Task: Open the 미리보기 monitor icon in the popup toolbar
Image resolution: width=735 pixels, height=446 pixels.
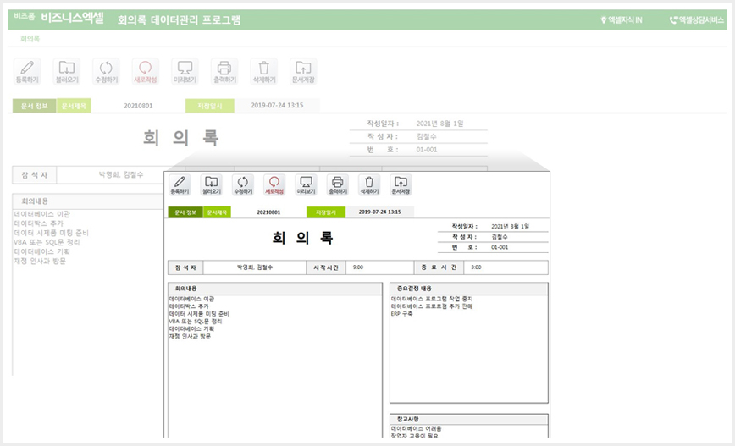Action: click(306, 184)
